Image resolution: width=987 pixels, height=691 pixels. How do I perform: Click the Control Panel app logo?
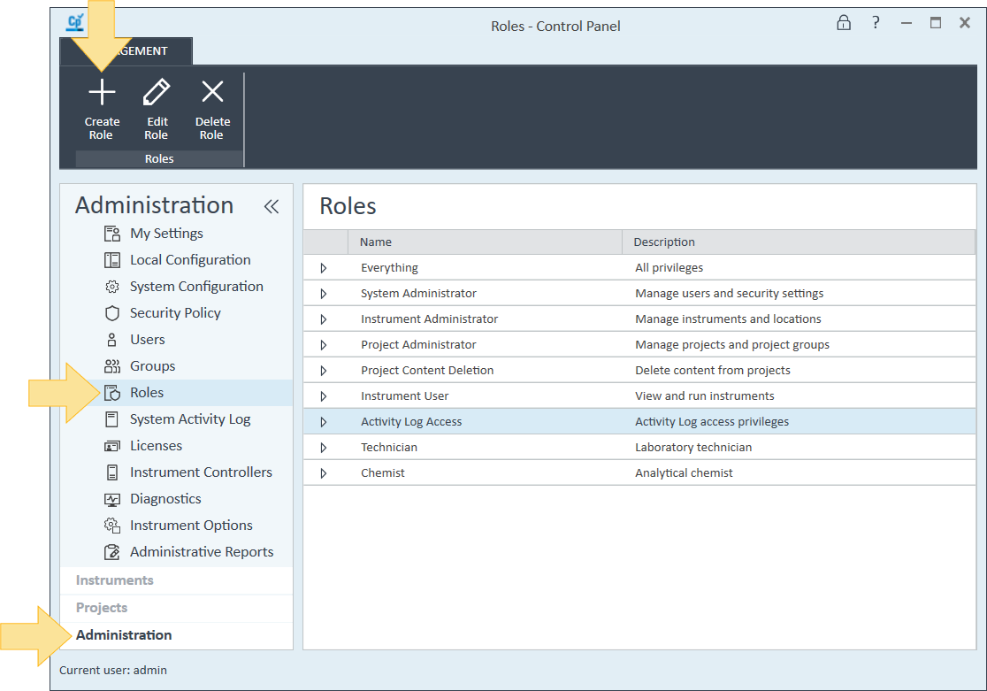(75, 23)
